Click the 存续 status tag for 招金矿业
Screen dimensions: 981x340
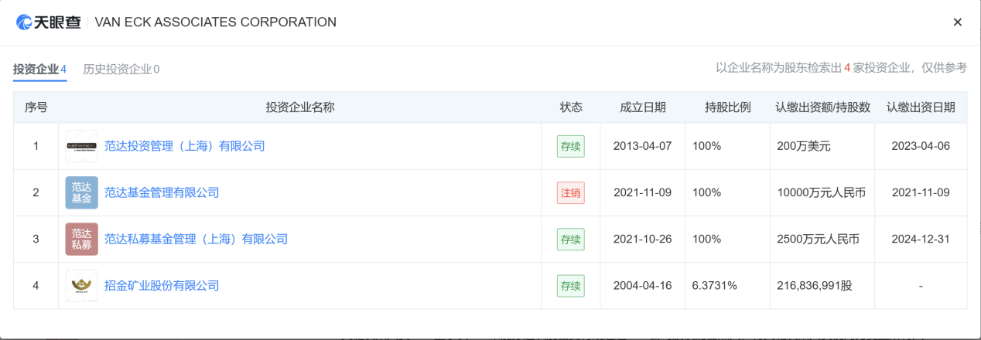pyautogui.click(x=570, y=285)
